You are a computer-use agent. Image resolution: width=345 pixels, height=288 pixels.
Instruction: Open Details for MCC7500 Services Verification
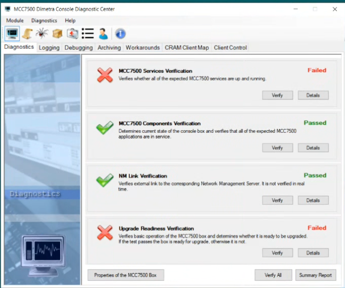click(313, 95)
